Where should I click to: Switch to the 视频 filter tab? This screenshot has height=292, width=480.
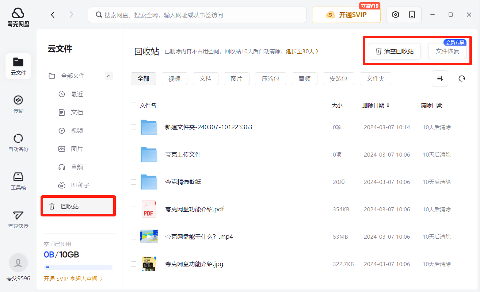(x=175, y=78)
